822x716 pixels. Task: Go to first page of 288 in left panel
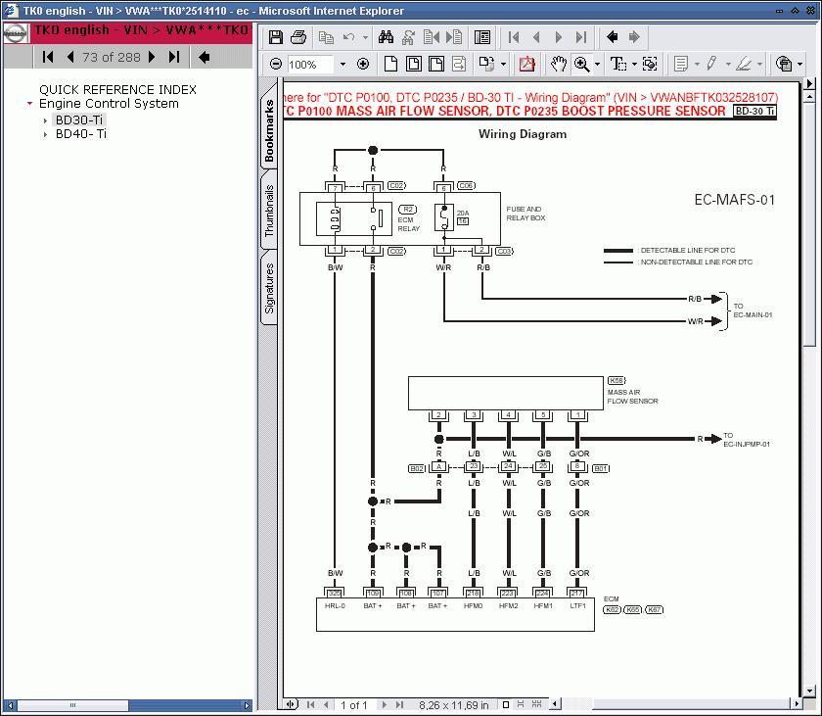tap(48, 57)
